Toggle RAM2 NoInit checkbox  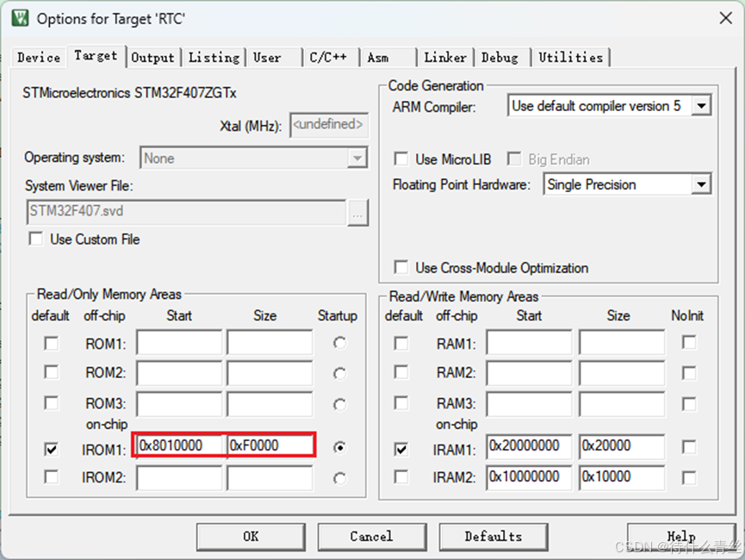click(689, 373)
